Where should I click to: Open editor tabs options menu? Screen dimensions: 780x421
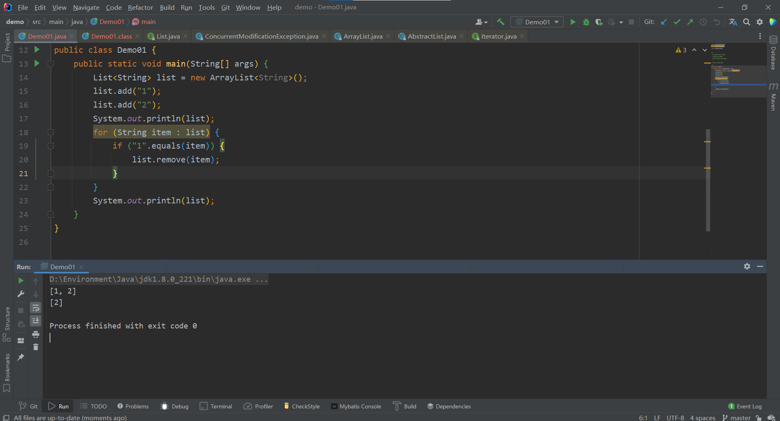[x=760, y=36]
